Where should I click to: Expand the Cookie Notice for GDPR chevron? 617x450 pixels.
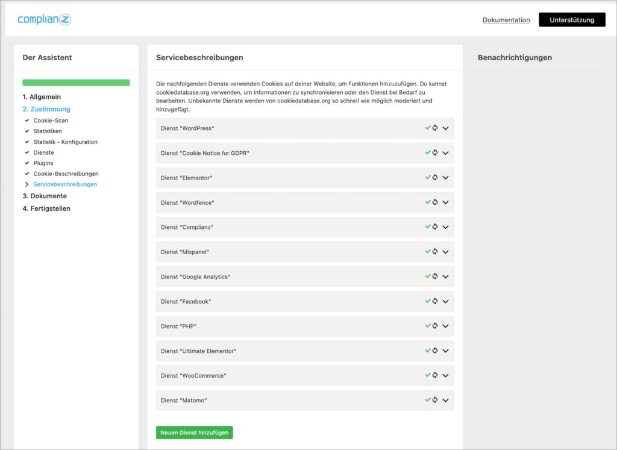(x=445, y=153)
